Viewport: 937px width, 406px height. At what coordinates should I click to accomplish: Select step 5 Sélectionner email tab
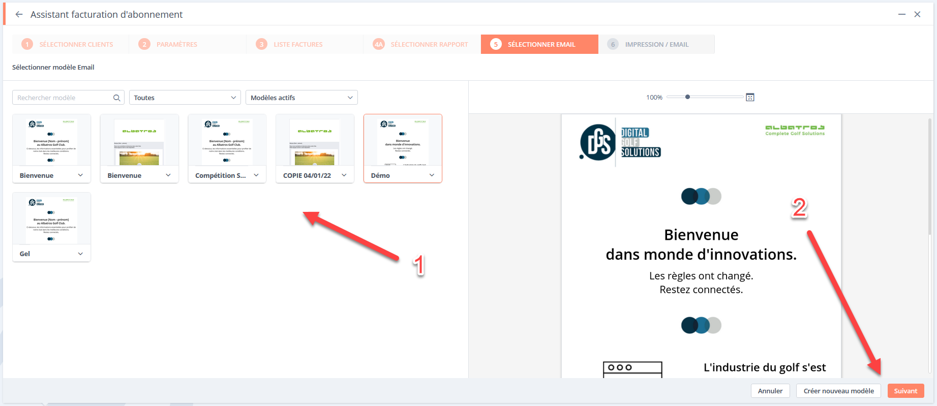tap(539, 44)
